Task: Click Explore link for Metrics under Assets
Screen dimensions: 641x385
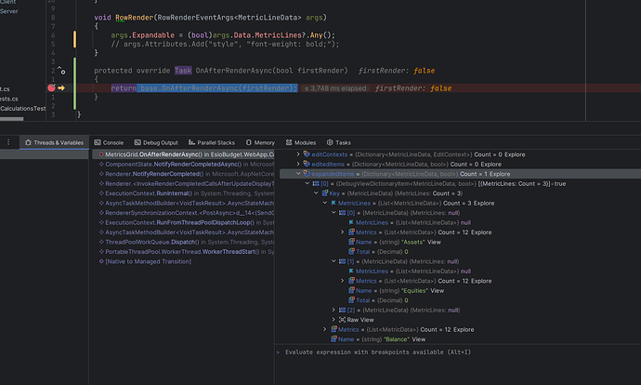Action: (x=481, y=232)
